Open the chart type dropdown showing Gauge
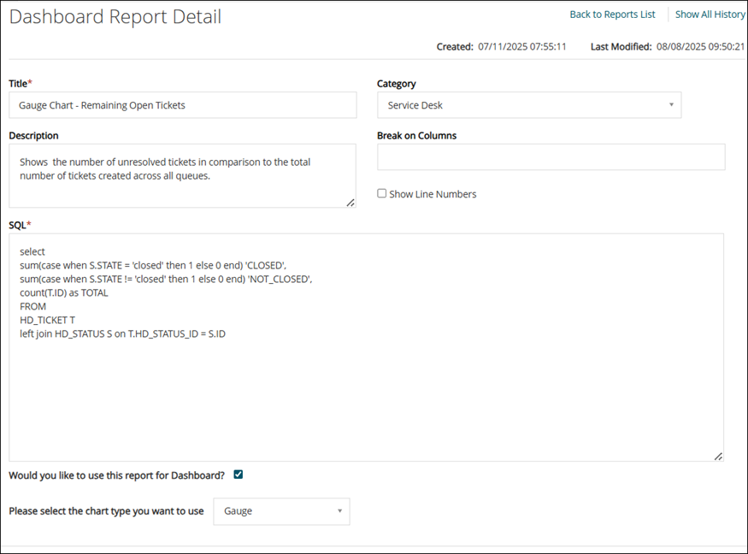748x554 pixels. pyautogui.click(x=281, y=511)
